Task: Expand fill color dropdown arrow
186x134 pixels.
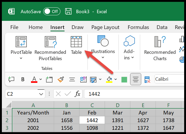Action: (x=116, y=79)
